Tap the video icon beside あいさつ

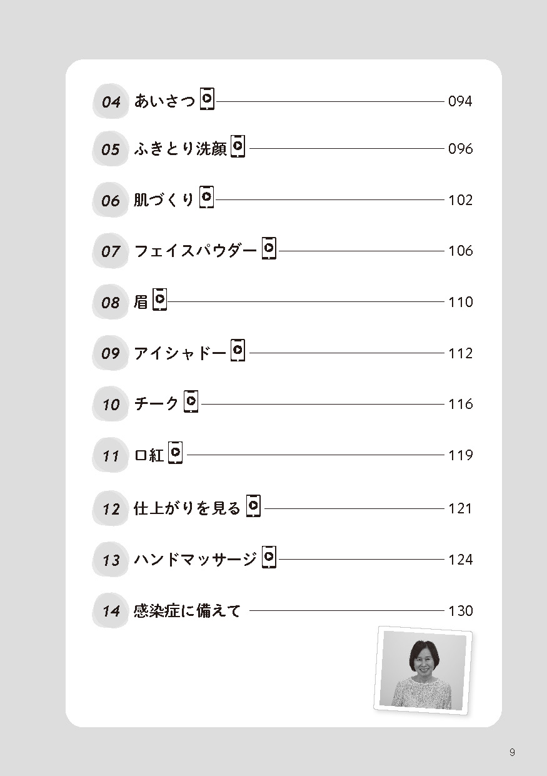[x=207, y=99]
